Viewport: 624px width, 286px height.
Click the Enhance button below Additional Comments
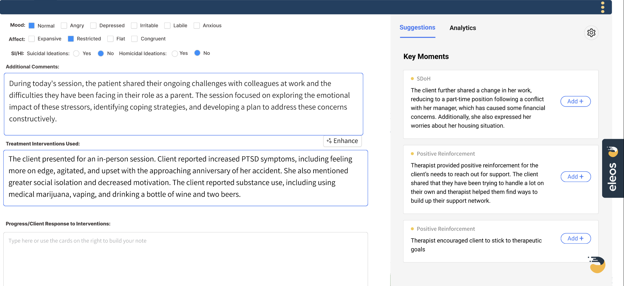click(x=342, y=141)
